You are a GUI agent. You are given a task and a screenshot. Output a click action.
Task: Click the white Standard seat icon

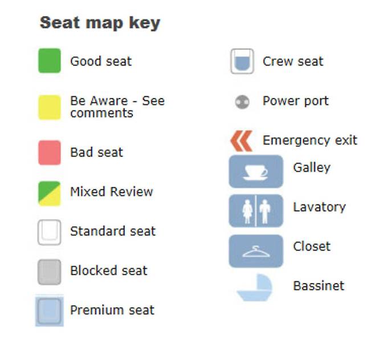tap(50, 232)
